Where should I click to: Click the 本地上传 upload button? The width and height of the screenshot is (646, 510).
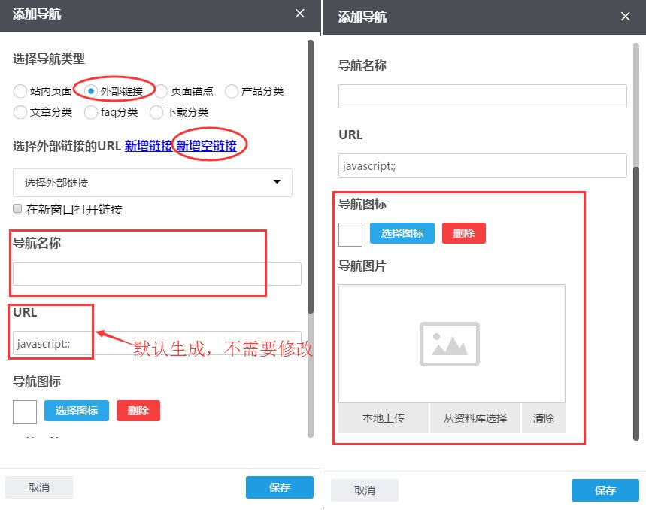384,418
